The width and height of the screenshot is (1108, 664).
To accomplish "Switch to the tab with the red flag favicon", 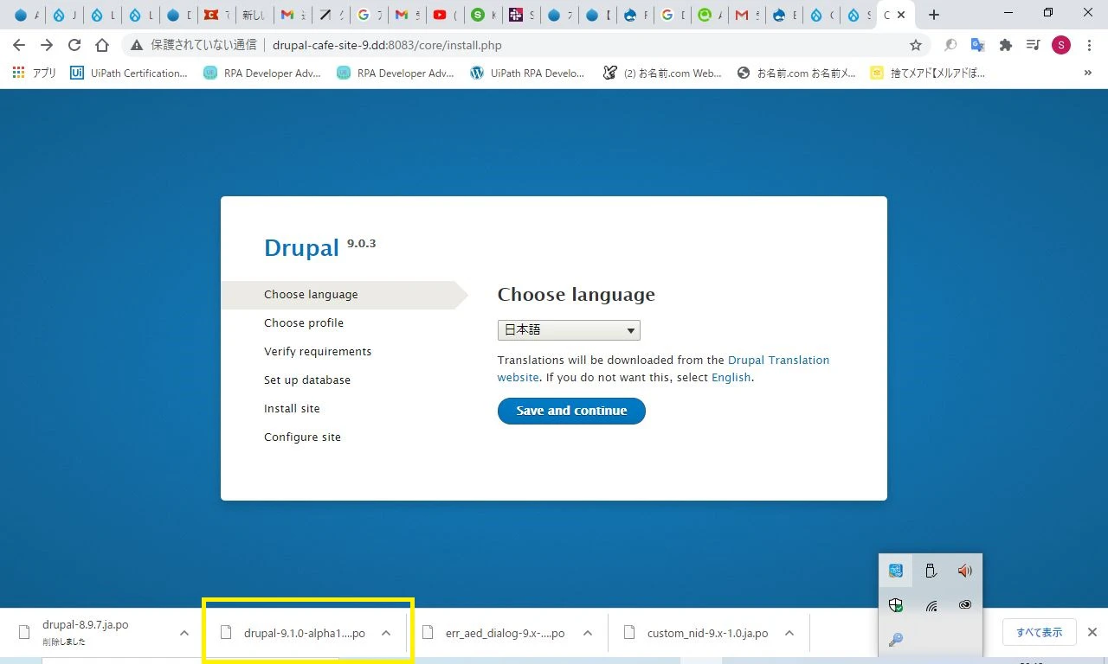I will [x=216, y=15].
